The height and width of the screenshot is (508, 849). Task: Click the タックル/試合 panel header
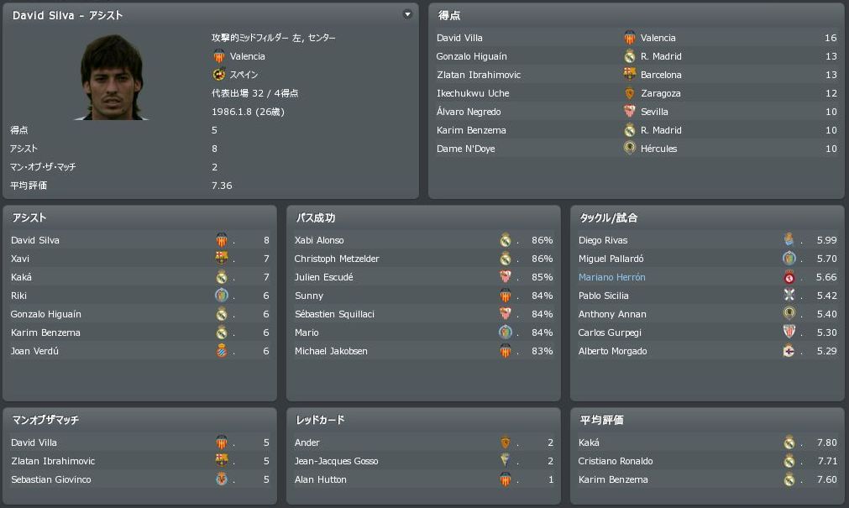click(x=608, y=217)
